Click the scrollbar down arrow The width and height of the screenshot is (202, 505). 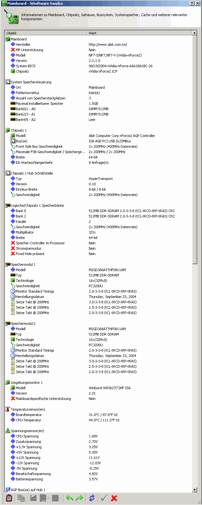[x=195, y=490]
